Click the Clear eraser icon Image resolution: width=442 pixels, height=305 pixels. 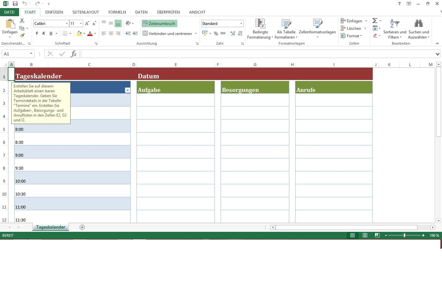pyautogui.click(x=375, y=36)
